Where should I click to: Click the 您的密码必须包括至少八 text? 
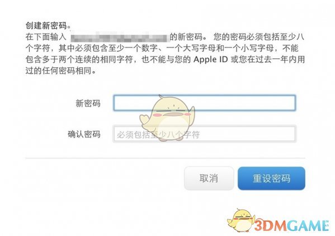pyautogui.click(x=259, y=37)
